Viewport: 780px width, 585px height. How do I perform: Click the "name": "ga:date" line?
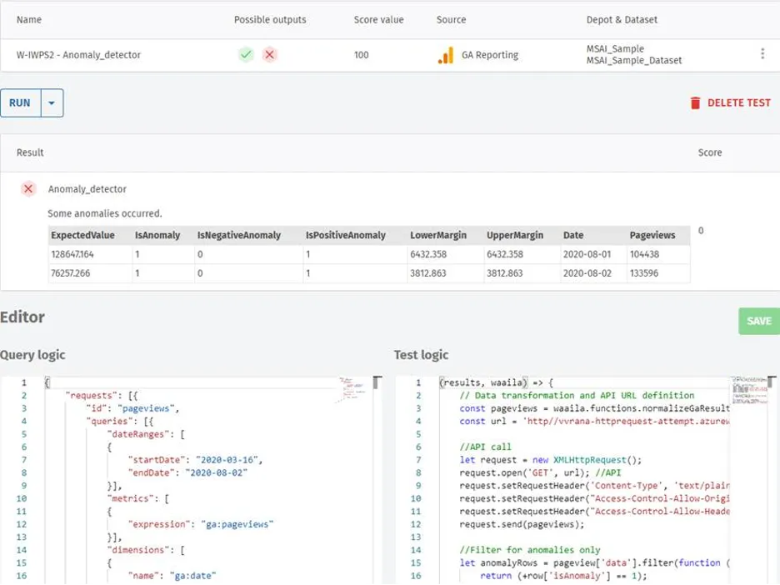pyautogui.click(x=172, y=576)
